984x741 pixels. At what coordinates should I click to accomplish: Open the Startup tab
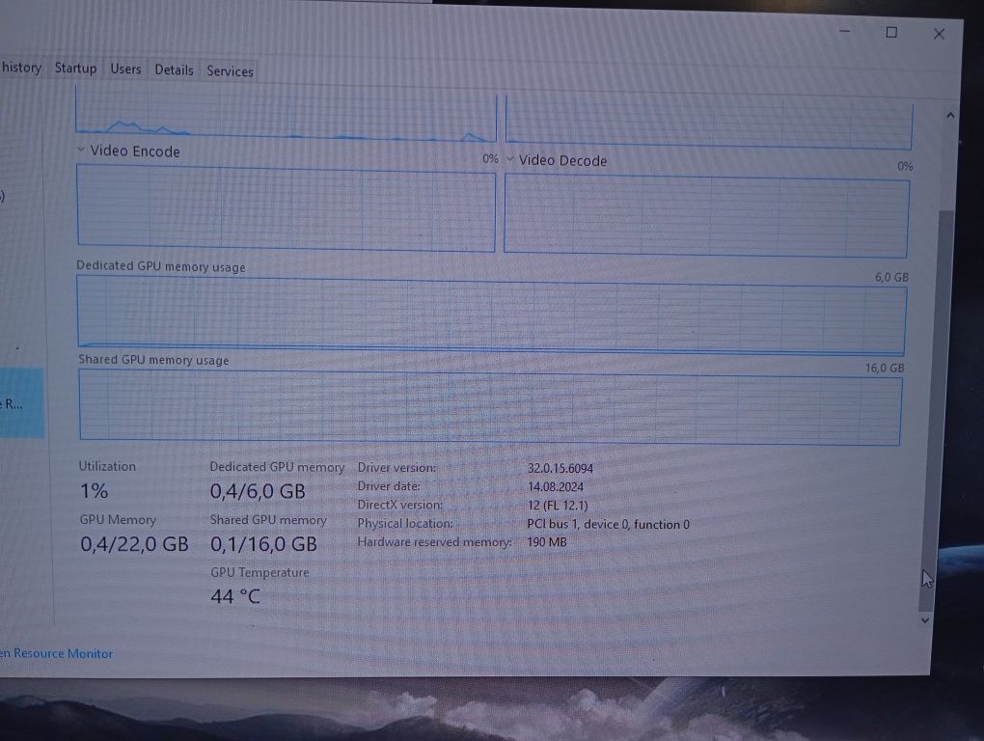[76, 69]
